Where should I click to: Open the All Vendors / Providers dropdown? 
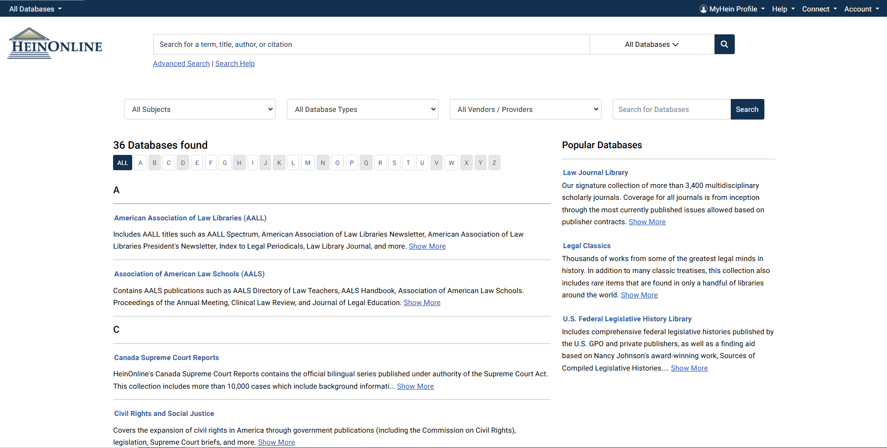tap(525, 109)
